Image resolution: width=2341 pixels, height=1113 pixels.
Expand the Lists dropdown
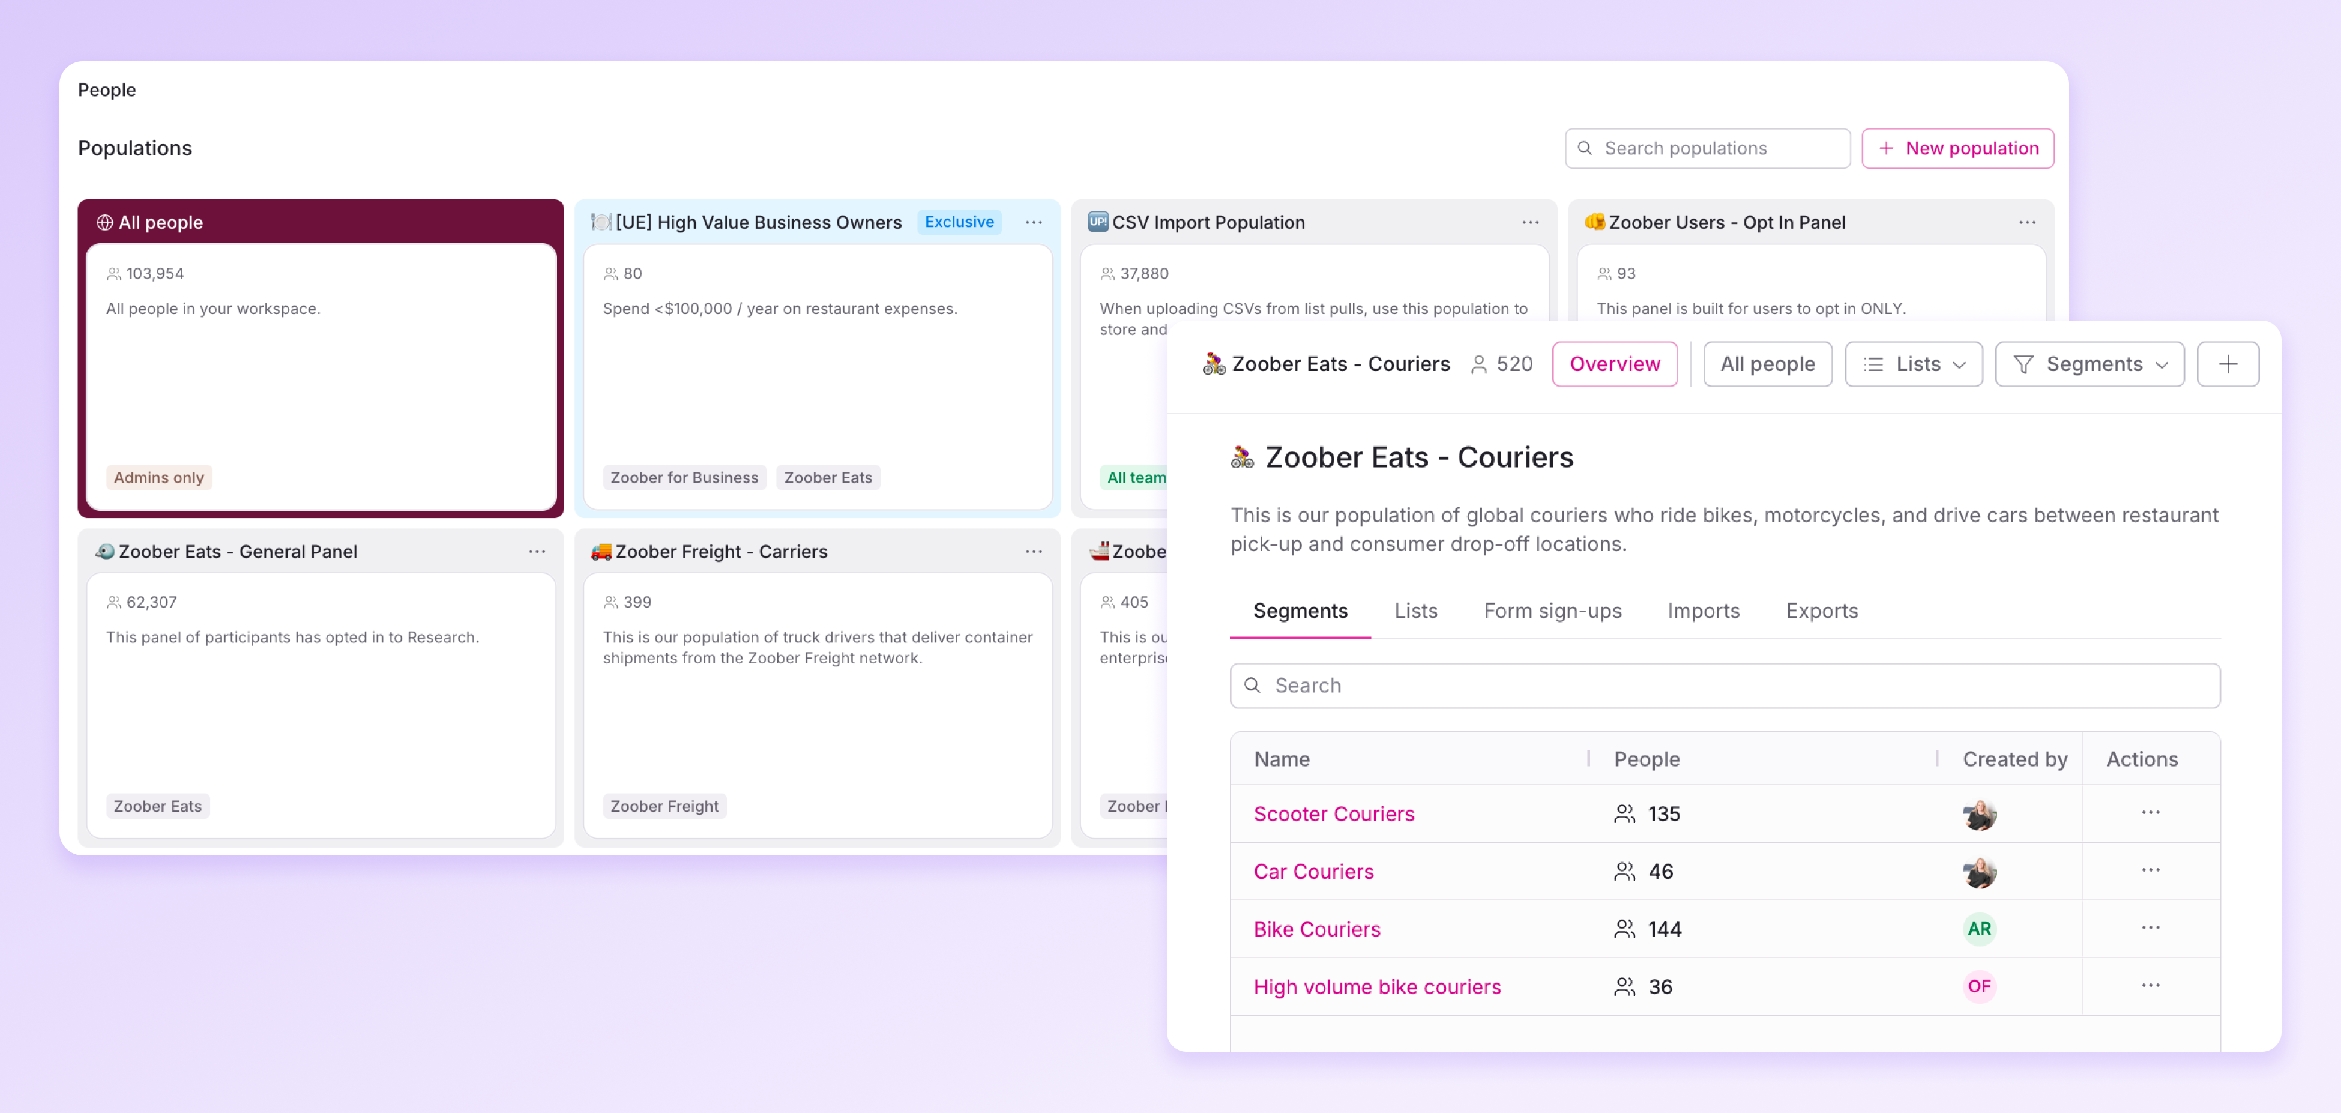(x=1913, y=364)
